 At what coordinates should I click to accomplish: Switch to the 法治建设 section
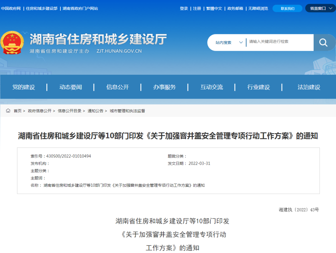(x=308, y=87)
